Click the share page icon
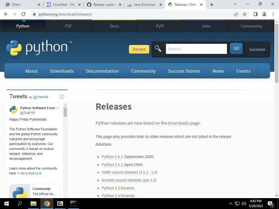Screen dimensions: 279x209 (x=236, y=14)
